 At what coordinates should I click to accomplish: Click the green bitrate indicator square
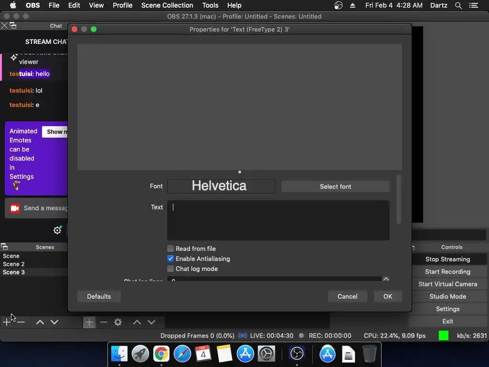click(x=444, y=335)
